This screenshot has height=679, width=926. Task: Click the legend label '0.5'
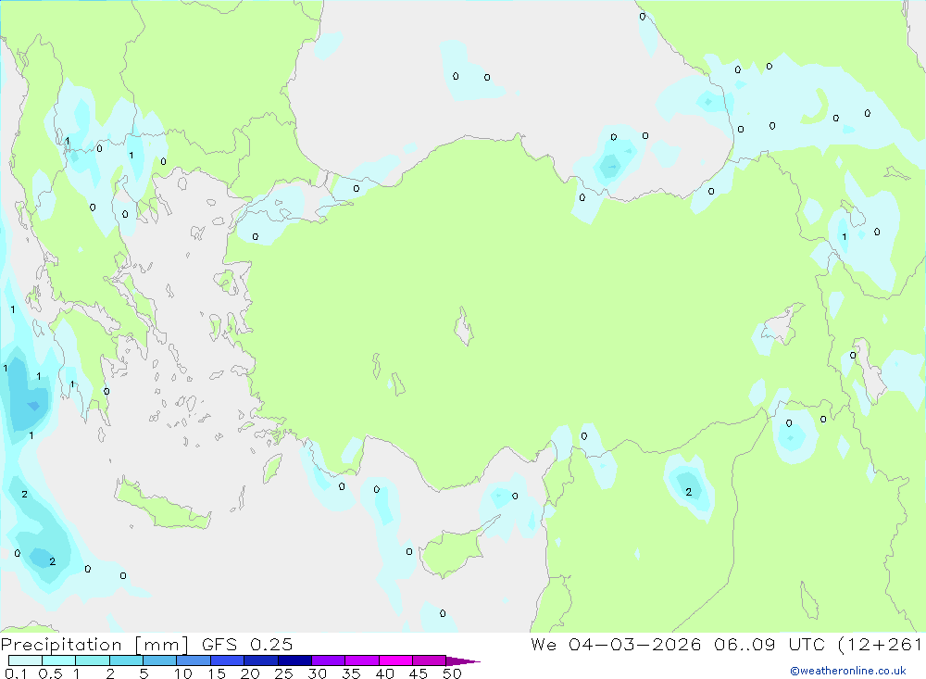pos(50,673)
